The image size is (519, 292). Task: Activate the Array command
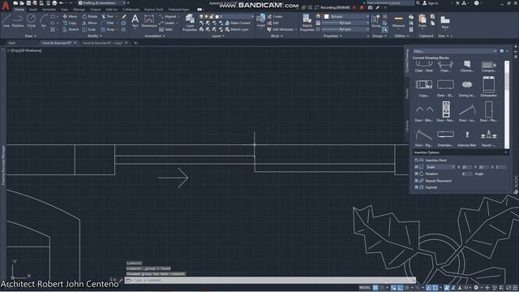(108, 29)
